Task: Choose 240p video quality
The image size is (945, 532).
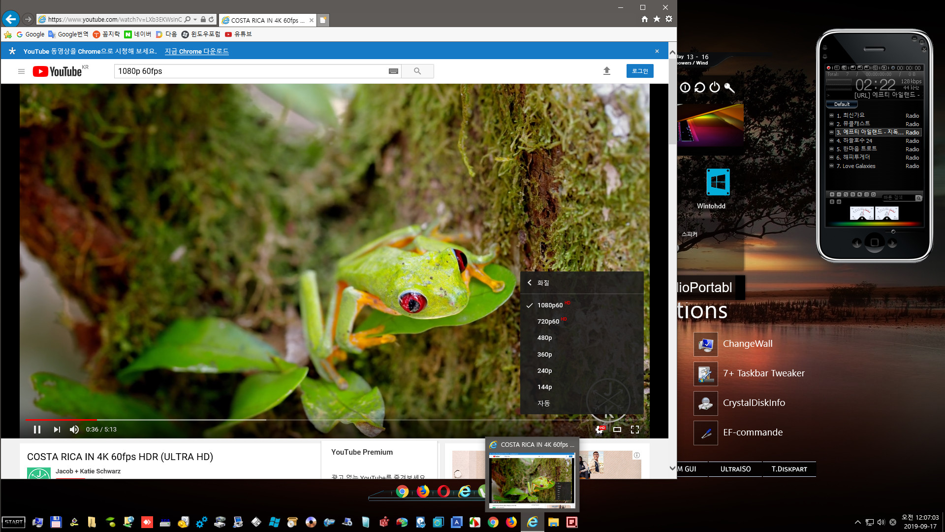Action: pyautogui.click(x=582, y=371)
